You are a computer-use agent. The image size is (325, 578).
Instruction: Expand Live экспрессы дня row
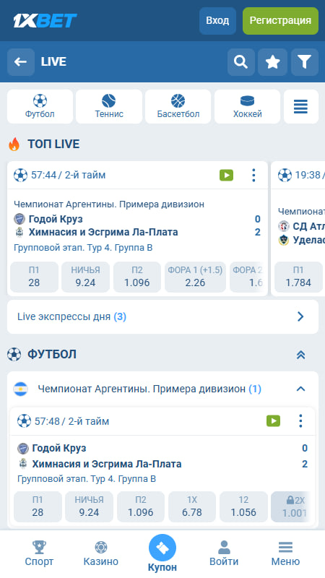[162, 316]
